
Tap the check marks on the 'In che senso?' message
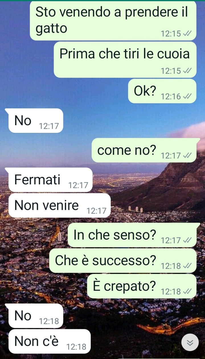[187, 240]
